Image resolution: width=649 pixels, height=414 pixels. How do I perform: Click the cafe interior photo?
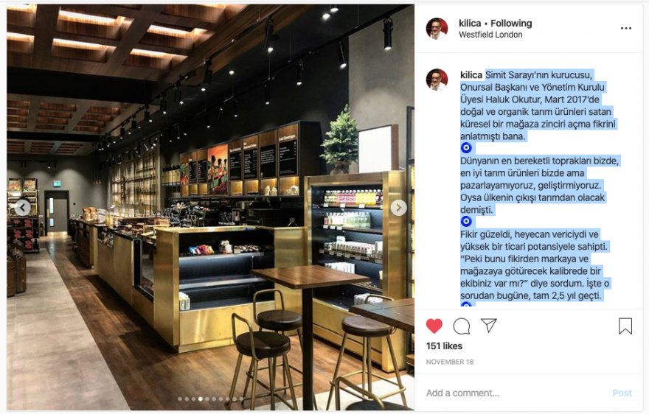click(x=210, y=207)
